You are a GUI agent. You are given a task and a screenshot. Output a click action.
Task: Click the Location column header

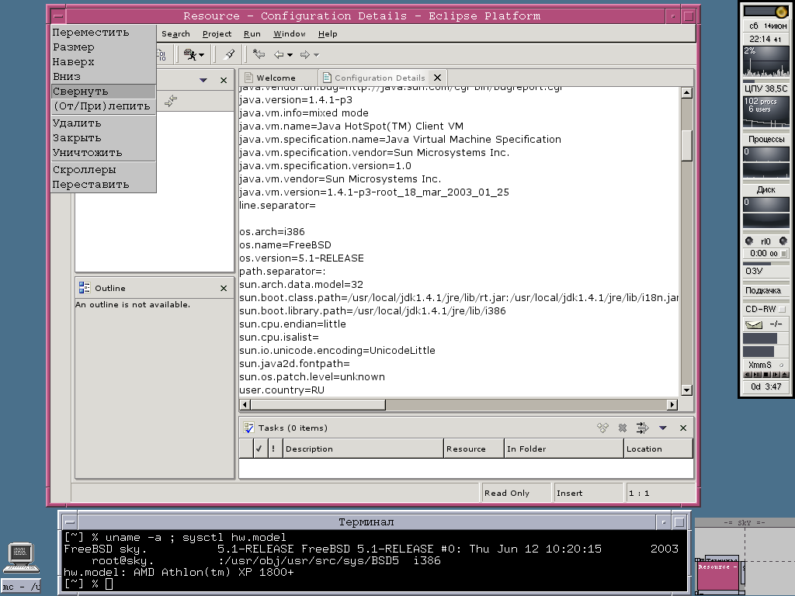pyautogui.click(x=658, y=449)
